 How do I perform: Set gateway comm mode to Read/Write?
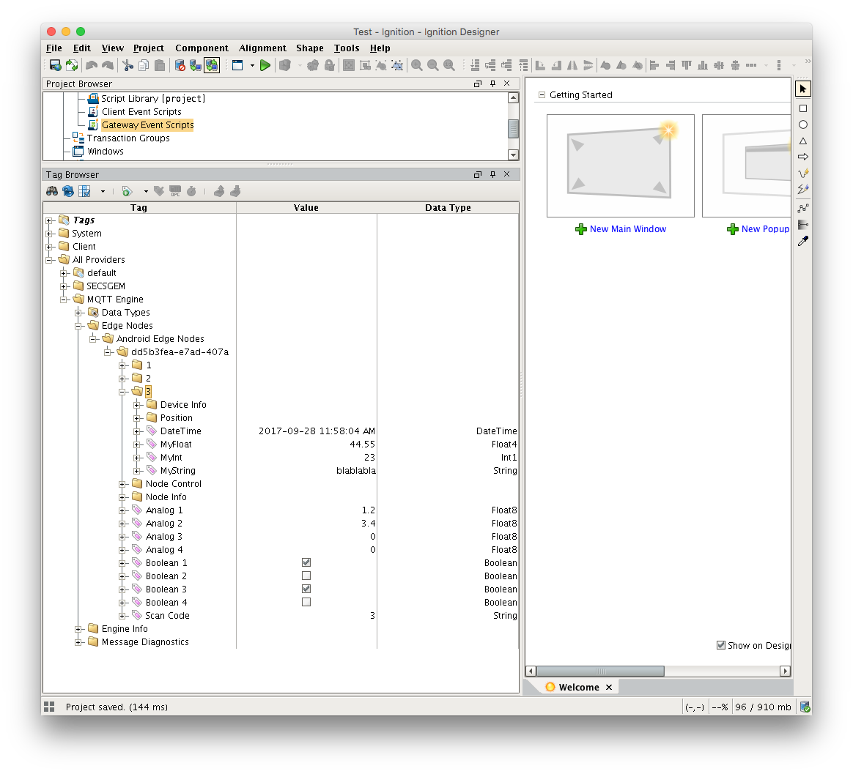pos(212,65)
